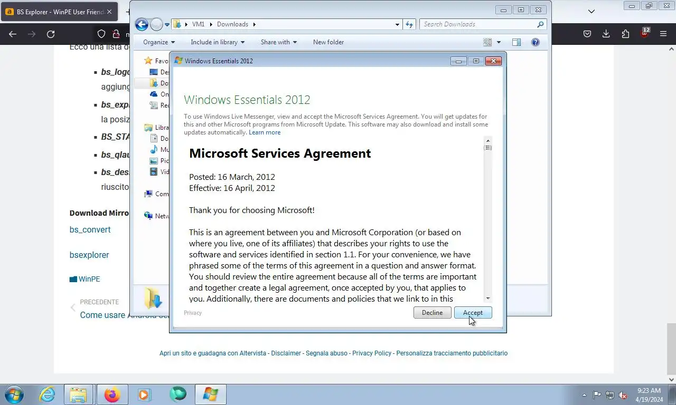Viewport: 676px width, 405px height.
Task: Open the Share with menu
Action: point(278,42)
